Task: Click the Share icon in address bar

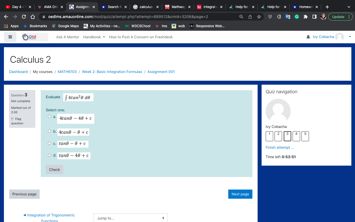Action: click(x=250, y=17)
